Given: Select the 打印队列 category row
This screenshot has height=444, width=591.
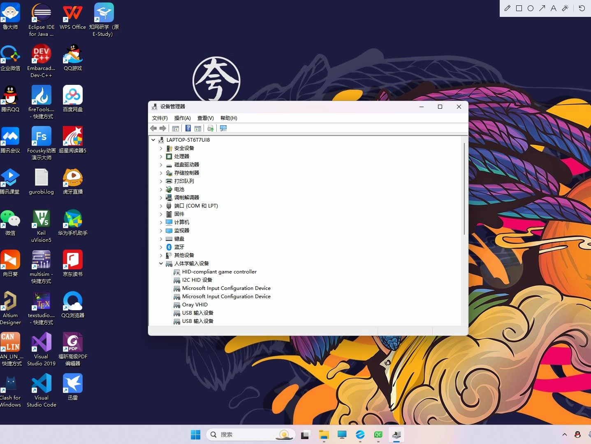Looking at the screenshot, I should pos(184,181).
